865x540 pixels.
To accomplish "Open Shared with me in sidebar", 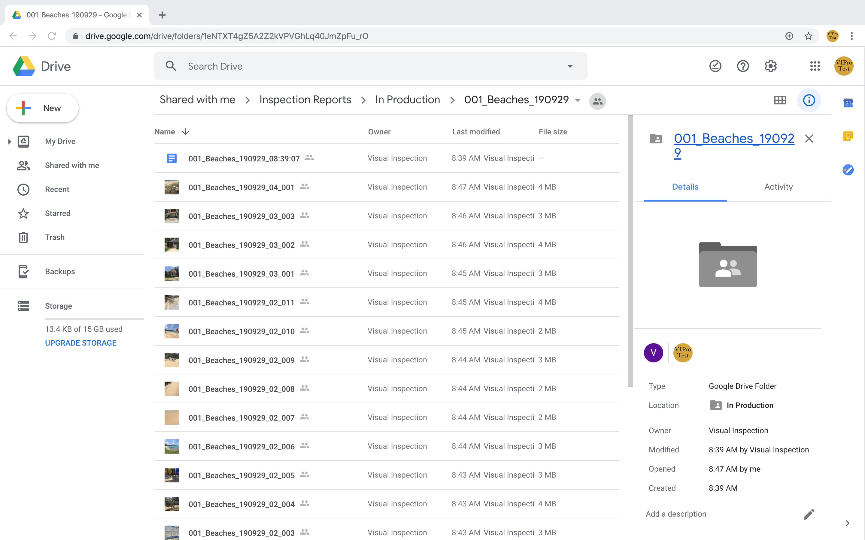I will point(72,165).
